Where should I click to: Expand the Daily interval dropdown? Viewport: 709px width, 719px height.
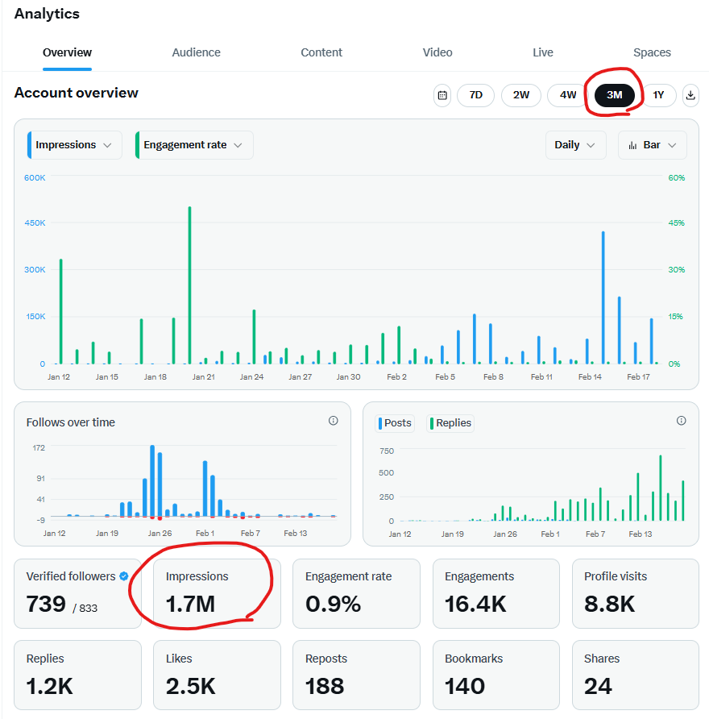click(575, 145)
